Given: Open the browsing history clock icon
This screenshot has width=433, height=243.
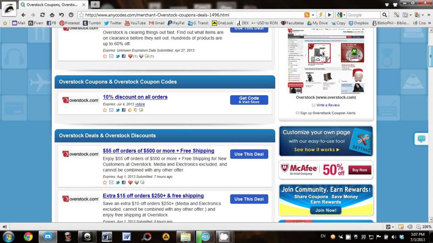Looking at the screenshot, I should (71, 15).
